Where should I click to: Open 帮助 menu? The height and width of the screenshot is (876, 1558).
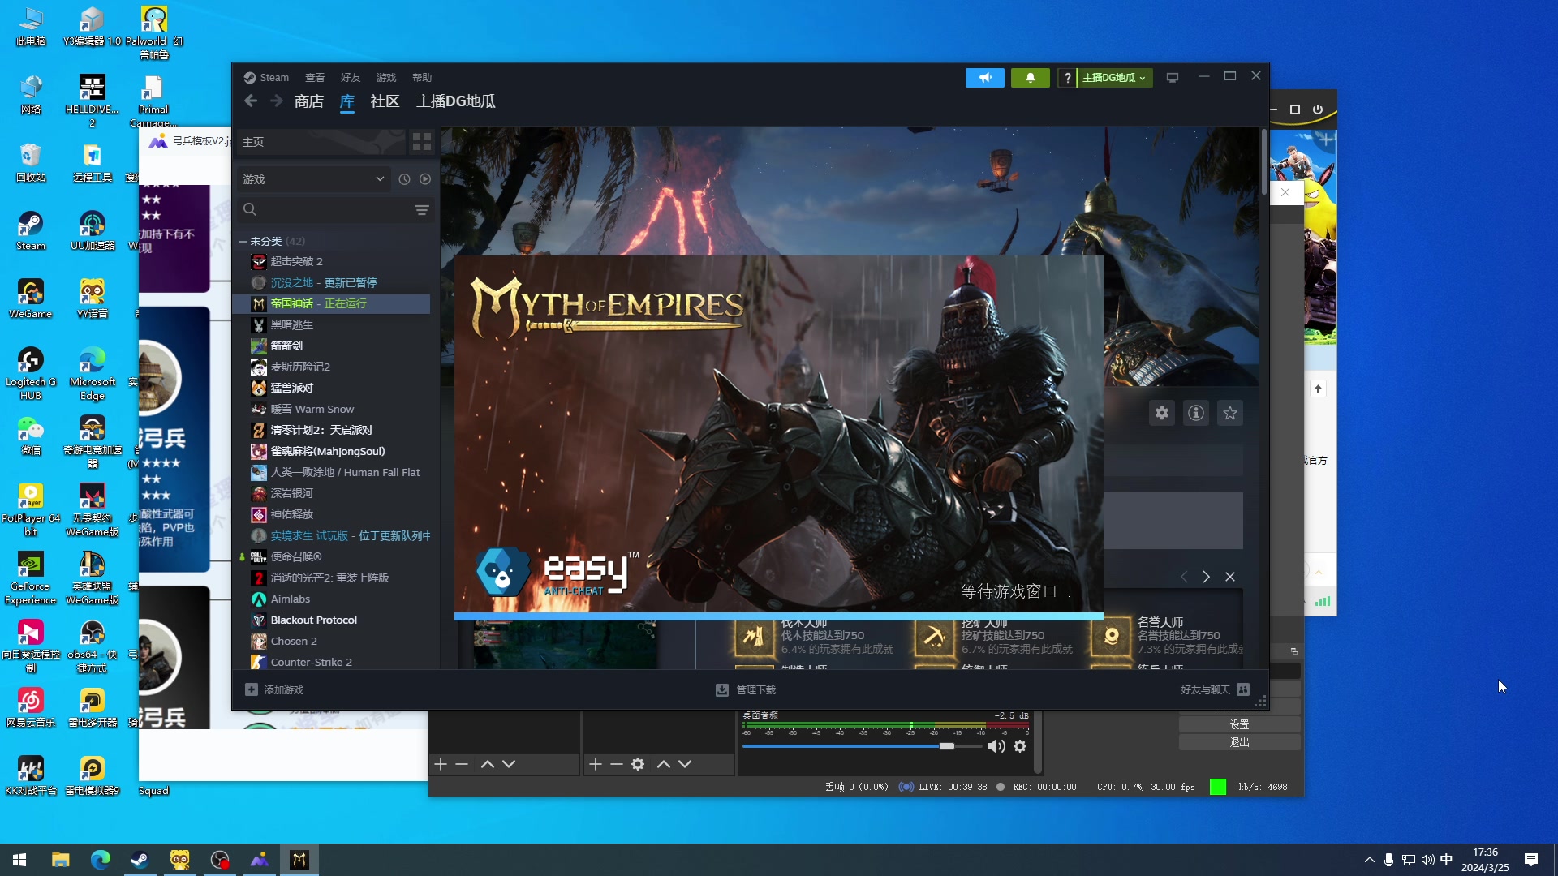tap(422, 78)
